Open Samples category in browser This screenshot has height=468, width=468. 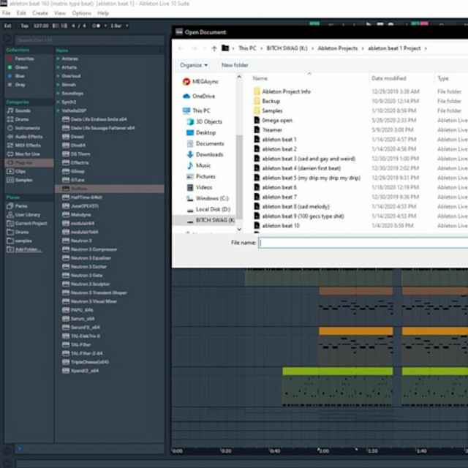pyautogui.click(x=23, y=180)
